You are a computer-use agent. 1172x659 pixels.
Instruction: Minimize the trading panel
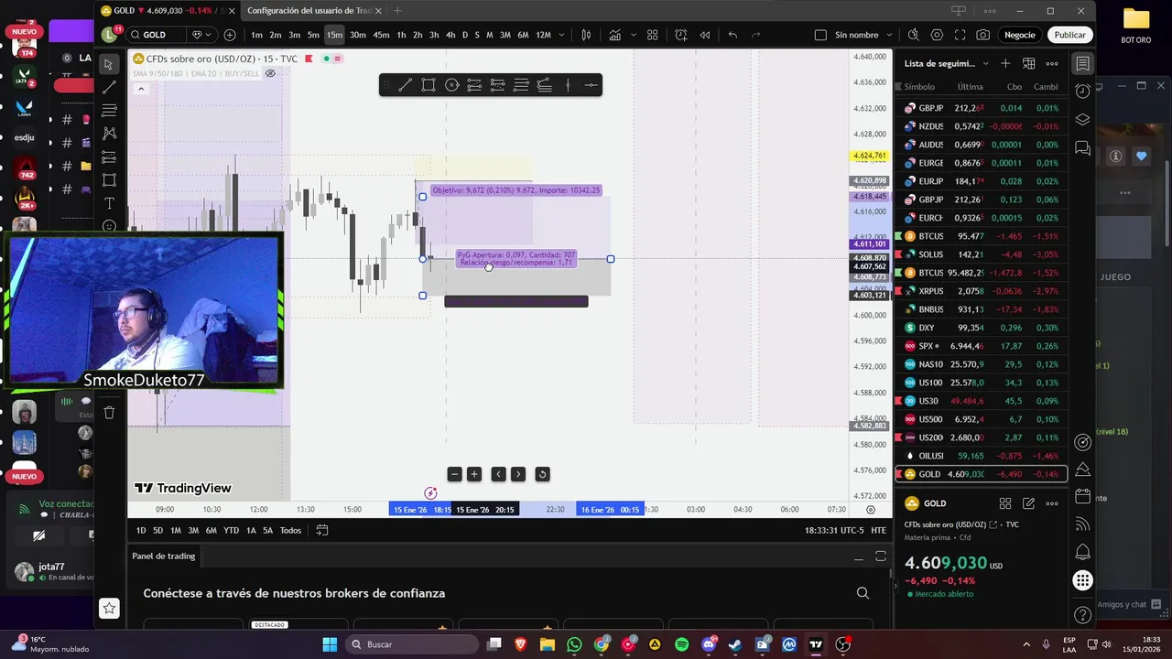[x=859, y=556]
